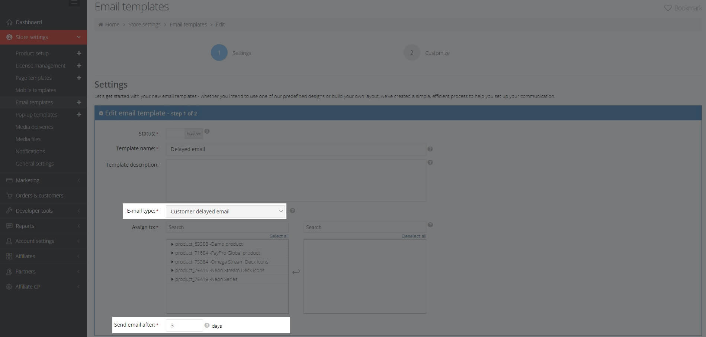The width and height of the screenshot is (706, 337).
Task: Click the Select all link
Action: 279,236
